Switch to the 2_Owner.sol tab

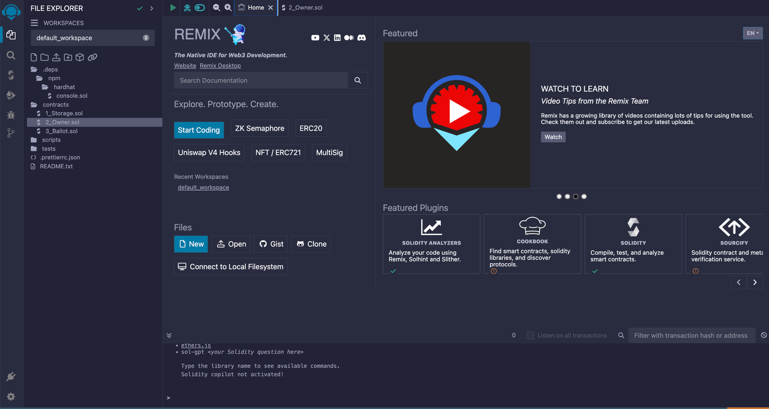pyautogui.click(x=302, y=8)
